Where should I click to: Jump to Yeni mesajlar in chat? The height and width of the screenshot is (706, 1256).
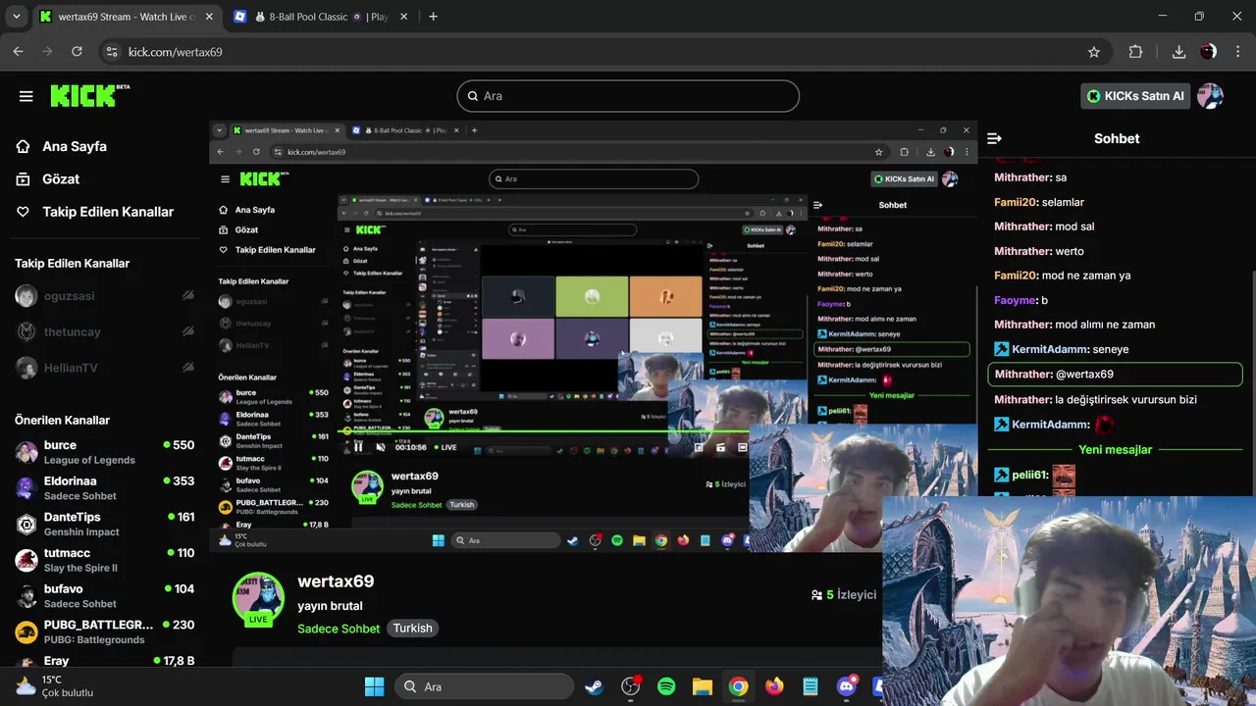(x=1115, y=449)
